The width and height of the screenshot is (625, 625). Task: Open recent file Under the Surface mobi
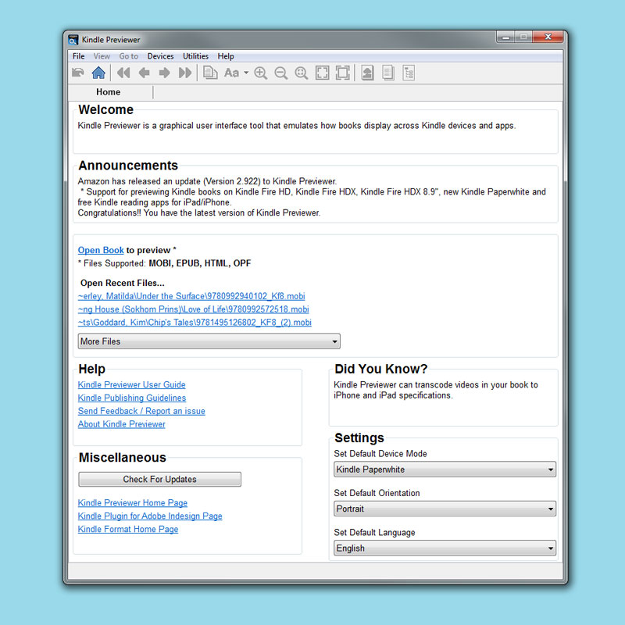point(191,296)
